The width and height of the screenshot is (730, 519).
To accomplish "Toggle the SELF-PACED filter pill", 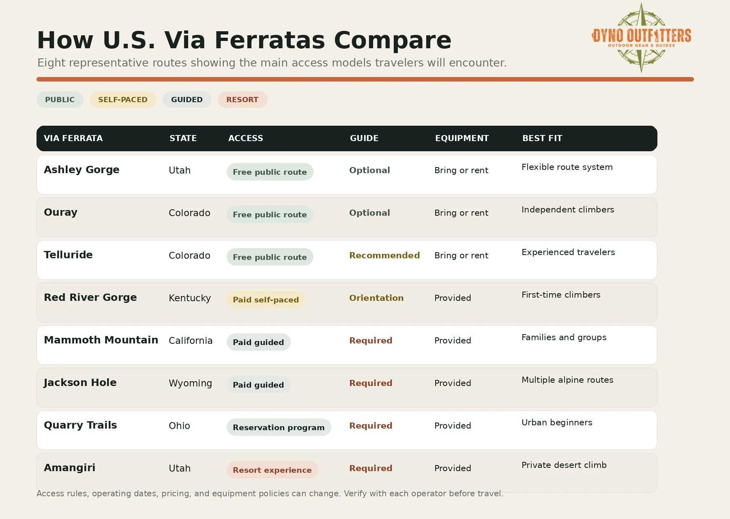I will [x=123, y=100].
